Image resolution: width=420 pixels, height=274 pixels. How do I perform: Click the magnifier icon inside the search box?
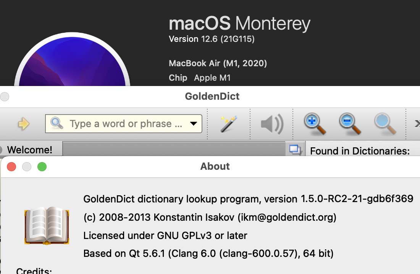57,123
